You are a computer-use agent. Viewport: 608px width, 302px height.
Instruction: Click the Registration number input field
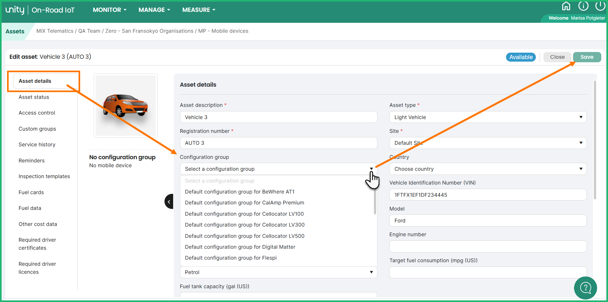coord(278,143)
